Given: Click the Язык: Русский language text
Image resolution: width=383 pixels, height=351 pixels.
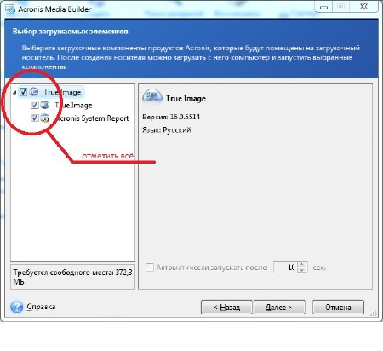Looking at the screenshot, I should tap(167, 130).
